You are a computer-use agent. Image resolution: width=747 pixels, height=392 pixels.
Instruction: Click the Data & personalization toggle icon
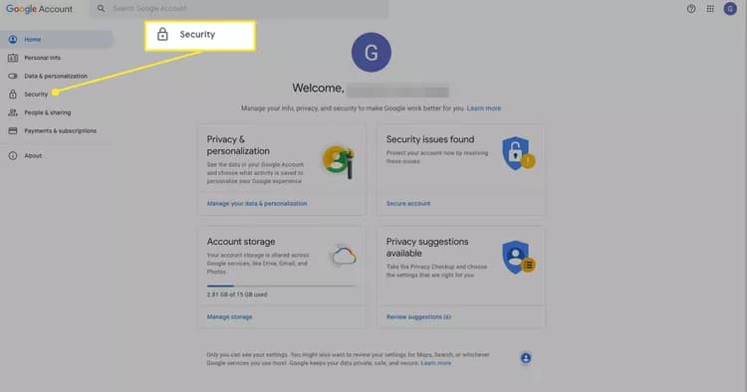pyautogui.click(x=13, y=77)
